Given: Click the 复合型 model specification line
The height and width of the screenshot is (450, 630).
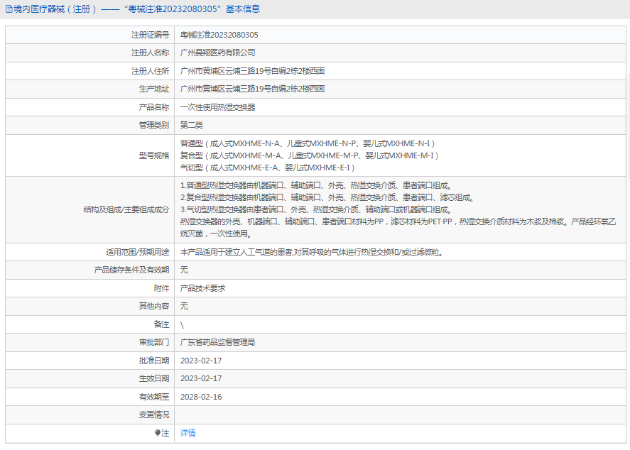Looking at the screenshot, I should click(x=310, y=155).
